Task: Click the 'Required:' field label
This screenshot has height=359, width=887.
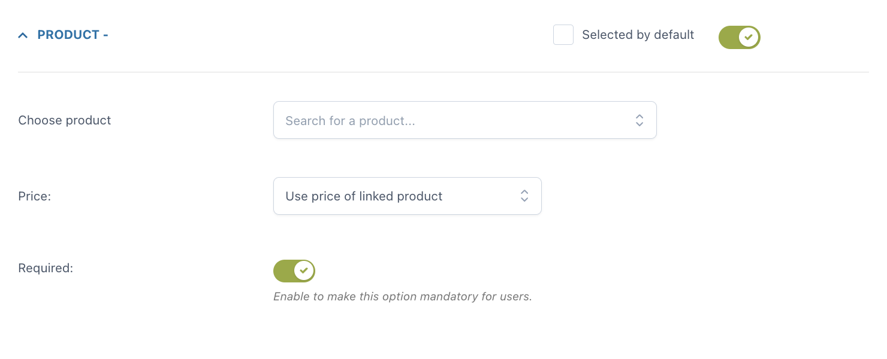Action: click(46, 268)
